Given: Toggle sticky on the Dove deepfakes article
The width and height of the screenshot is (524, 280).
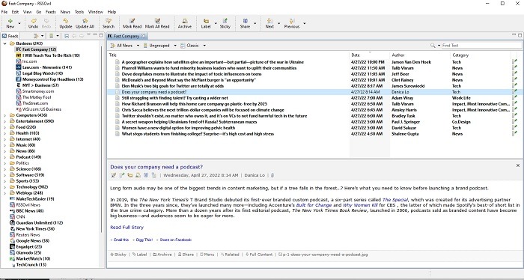Looking at the screenshot, I should point(514,74).
